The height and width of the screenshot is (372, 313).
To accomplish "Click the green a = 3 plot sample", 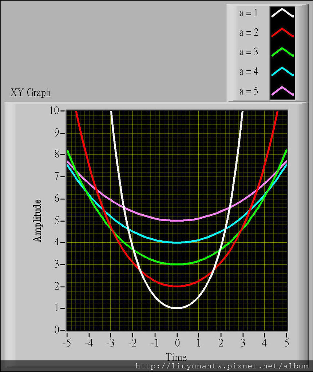I will click(x=282, y=52).
